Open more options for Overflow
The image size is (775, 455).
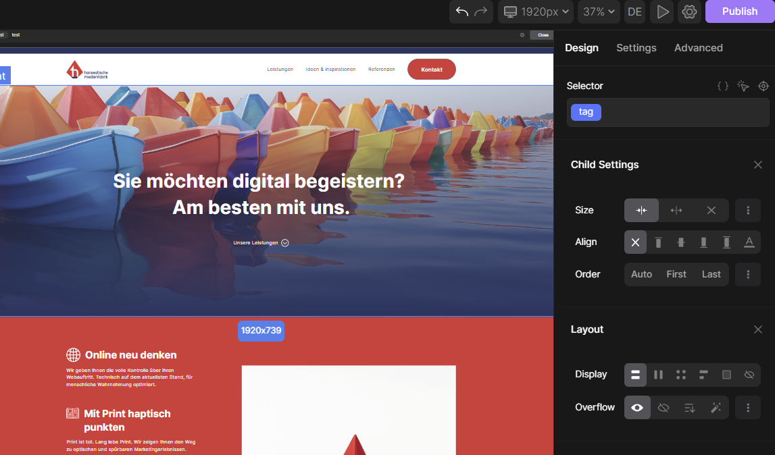pyautogui.click(x=748, y=408)
